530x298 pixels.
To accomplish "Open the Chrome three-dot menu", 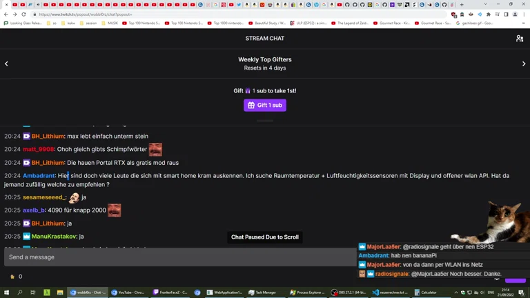I will click(524, 14).
